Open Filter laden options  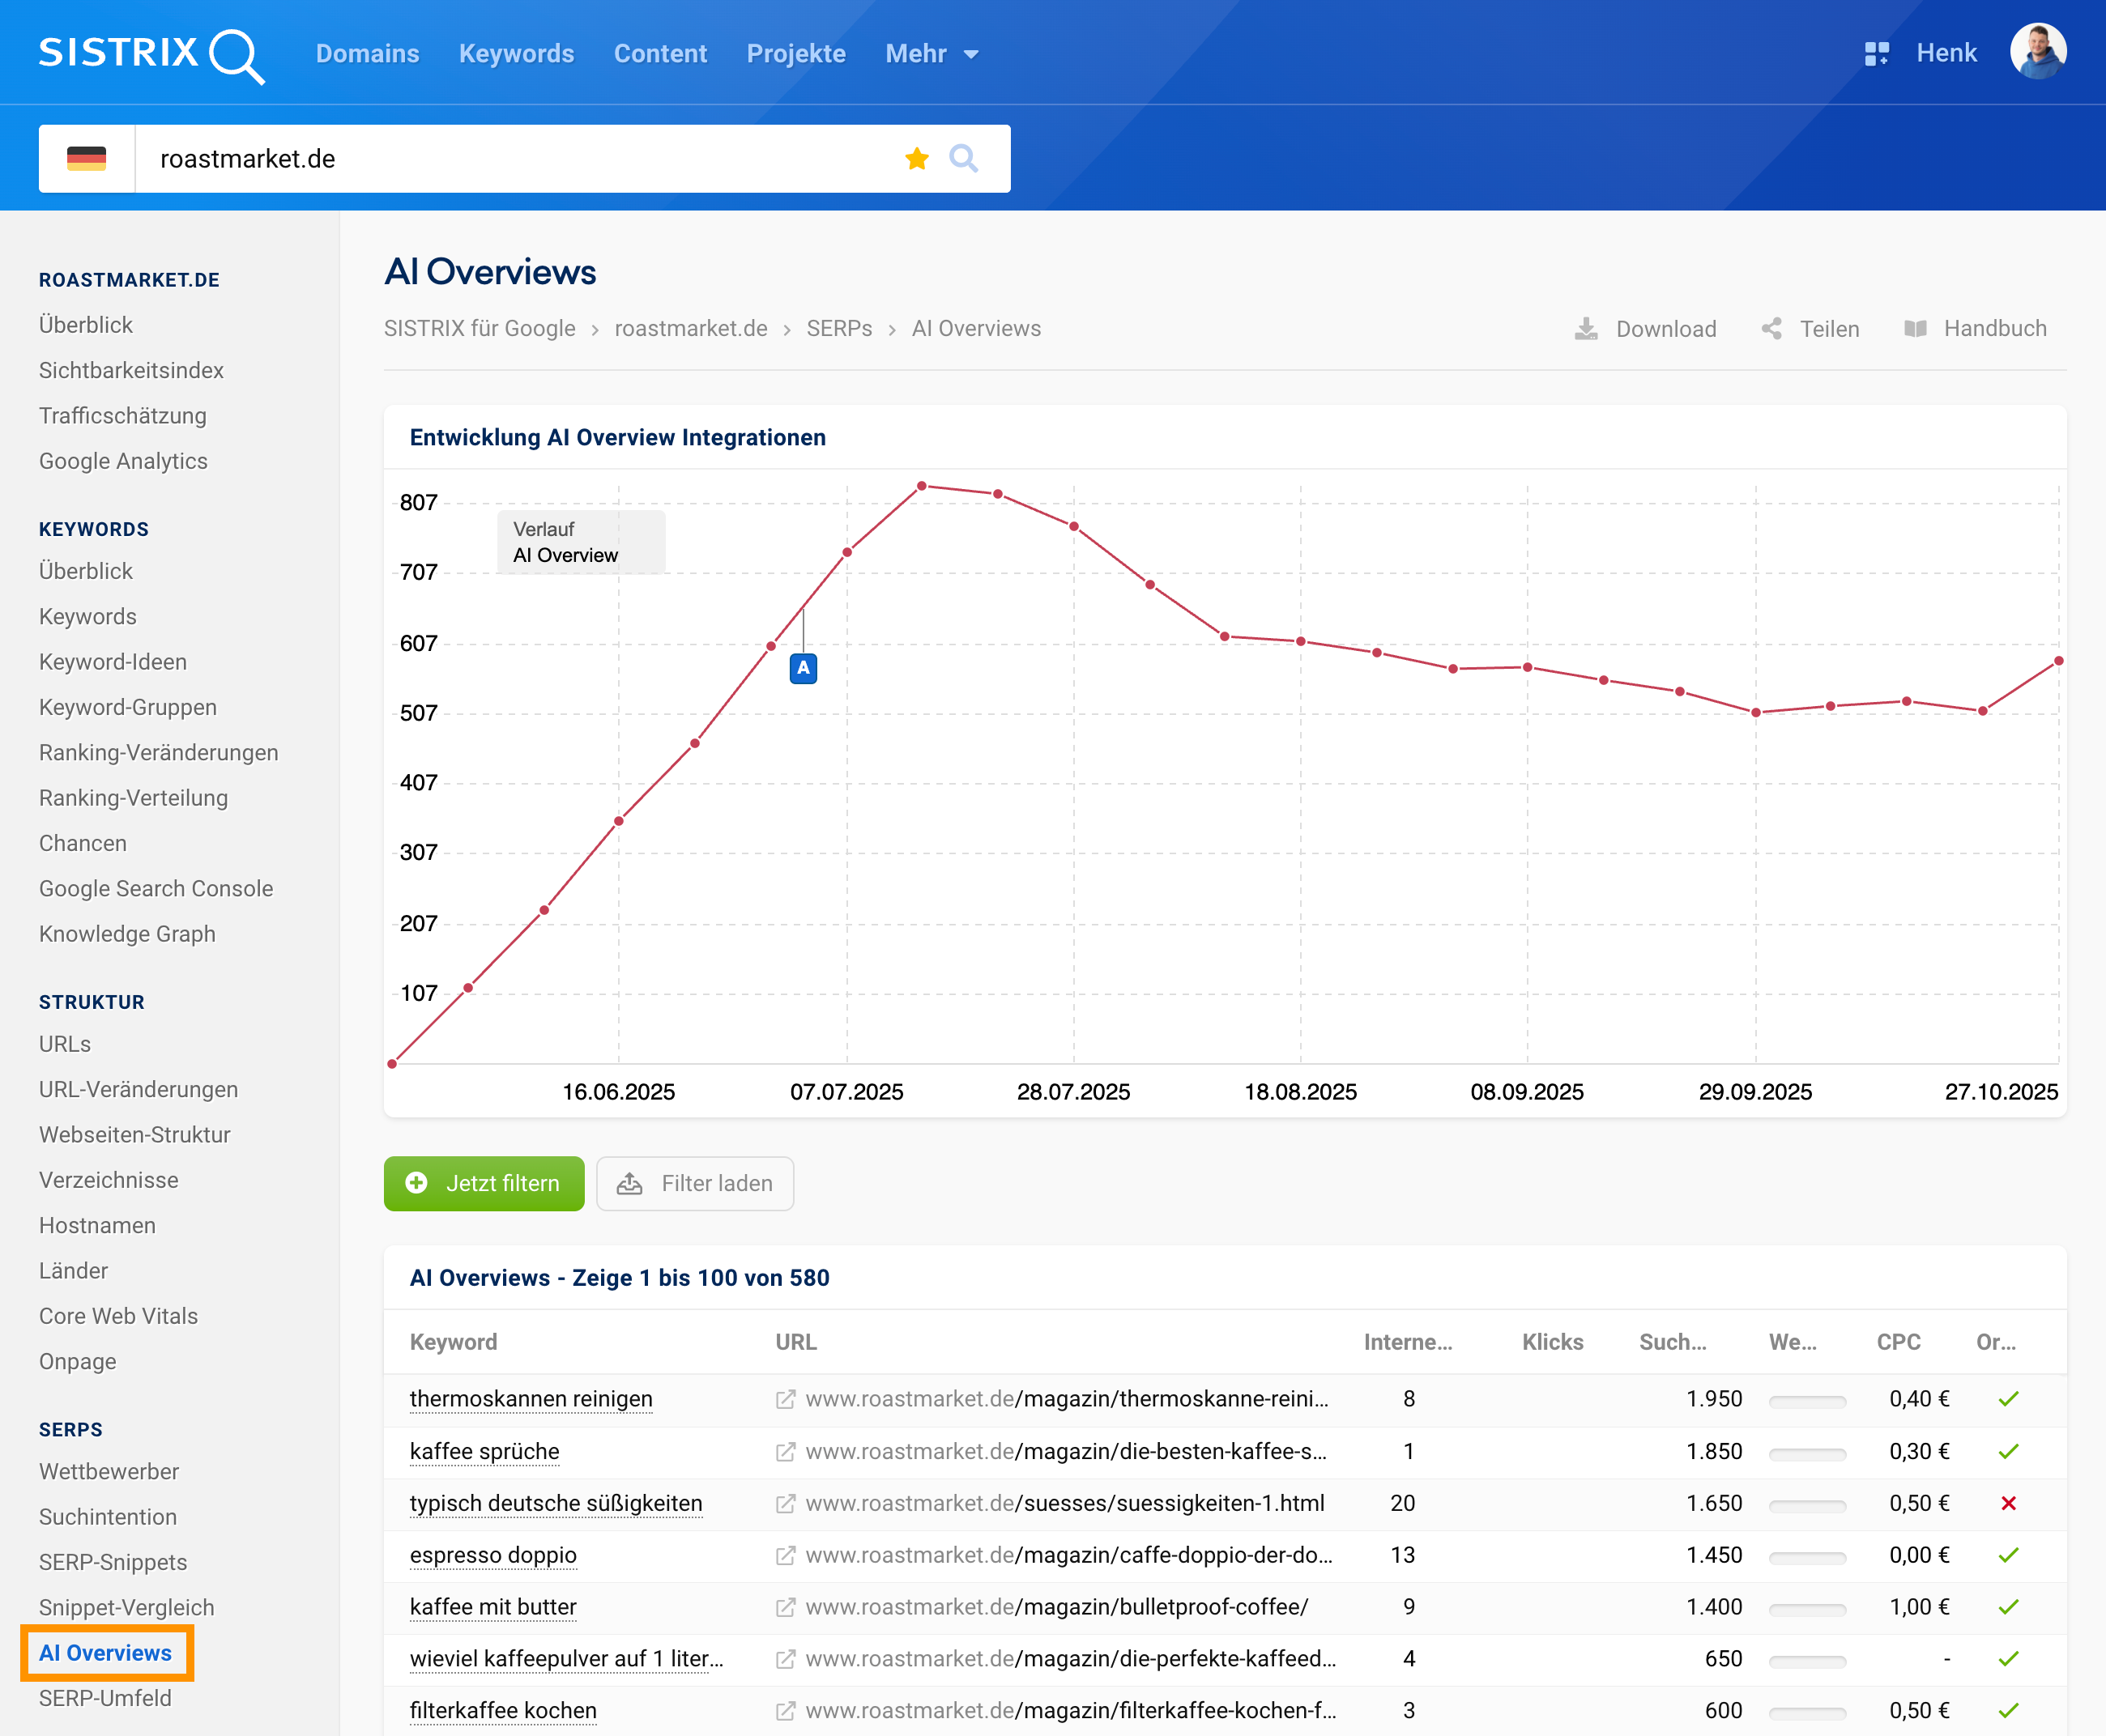tap(694, 1183)
